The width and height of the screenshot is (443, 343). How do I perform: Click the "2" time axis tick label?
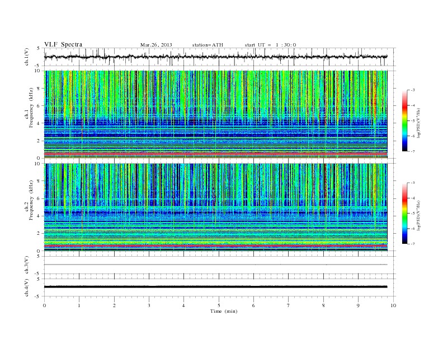(114, 305)
